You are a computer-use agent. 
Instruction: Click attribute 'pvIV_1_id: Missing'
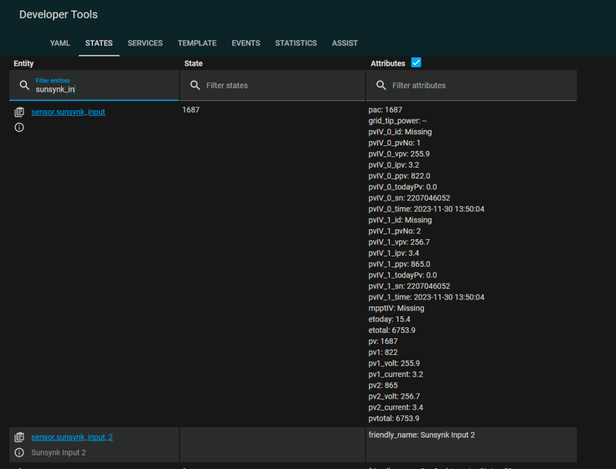[400, 220]
